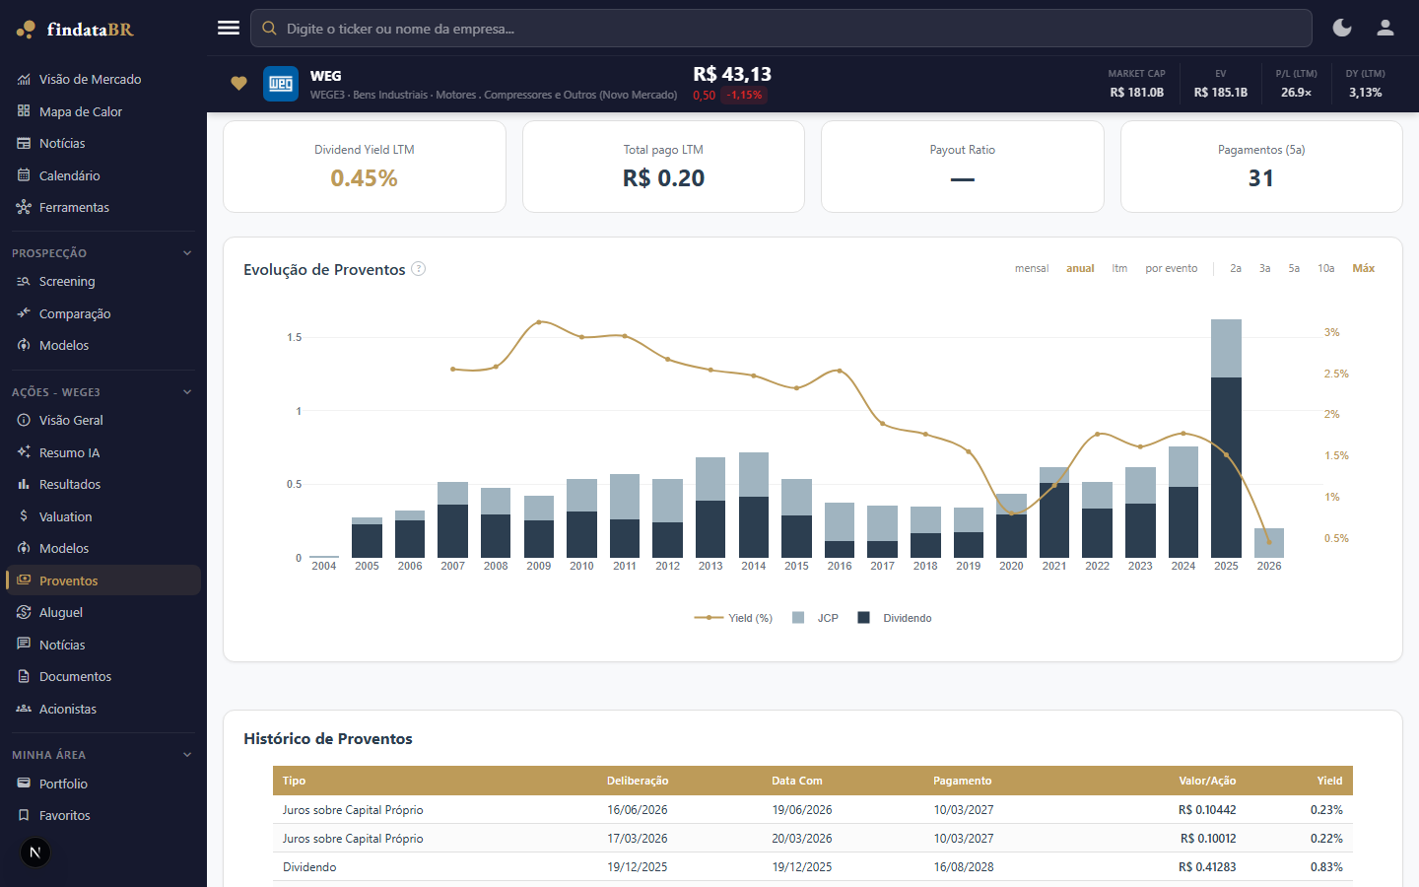Collapse the Prospecção section

(187, 253)
